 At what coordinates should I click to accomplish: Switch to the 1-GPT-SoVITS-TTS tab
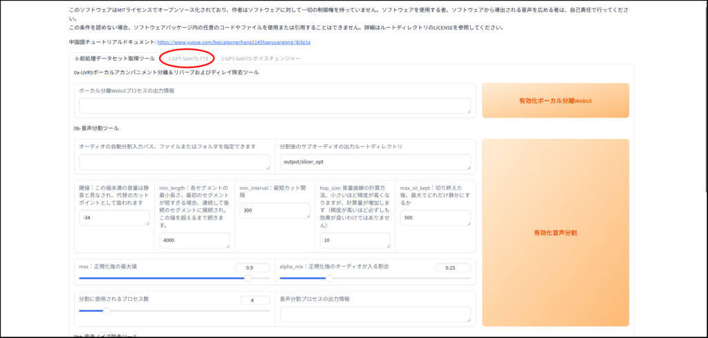click(187, 59)
